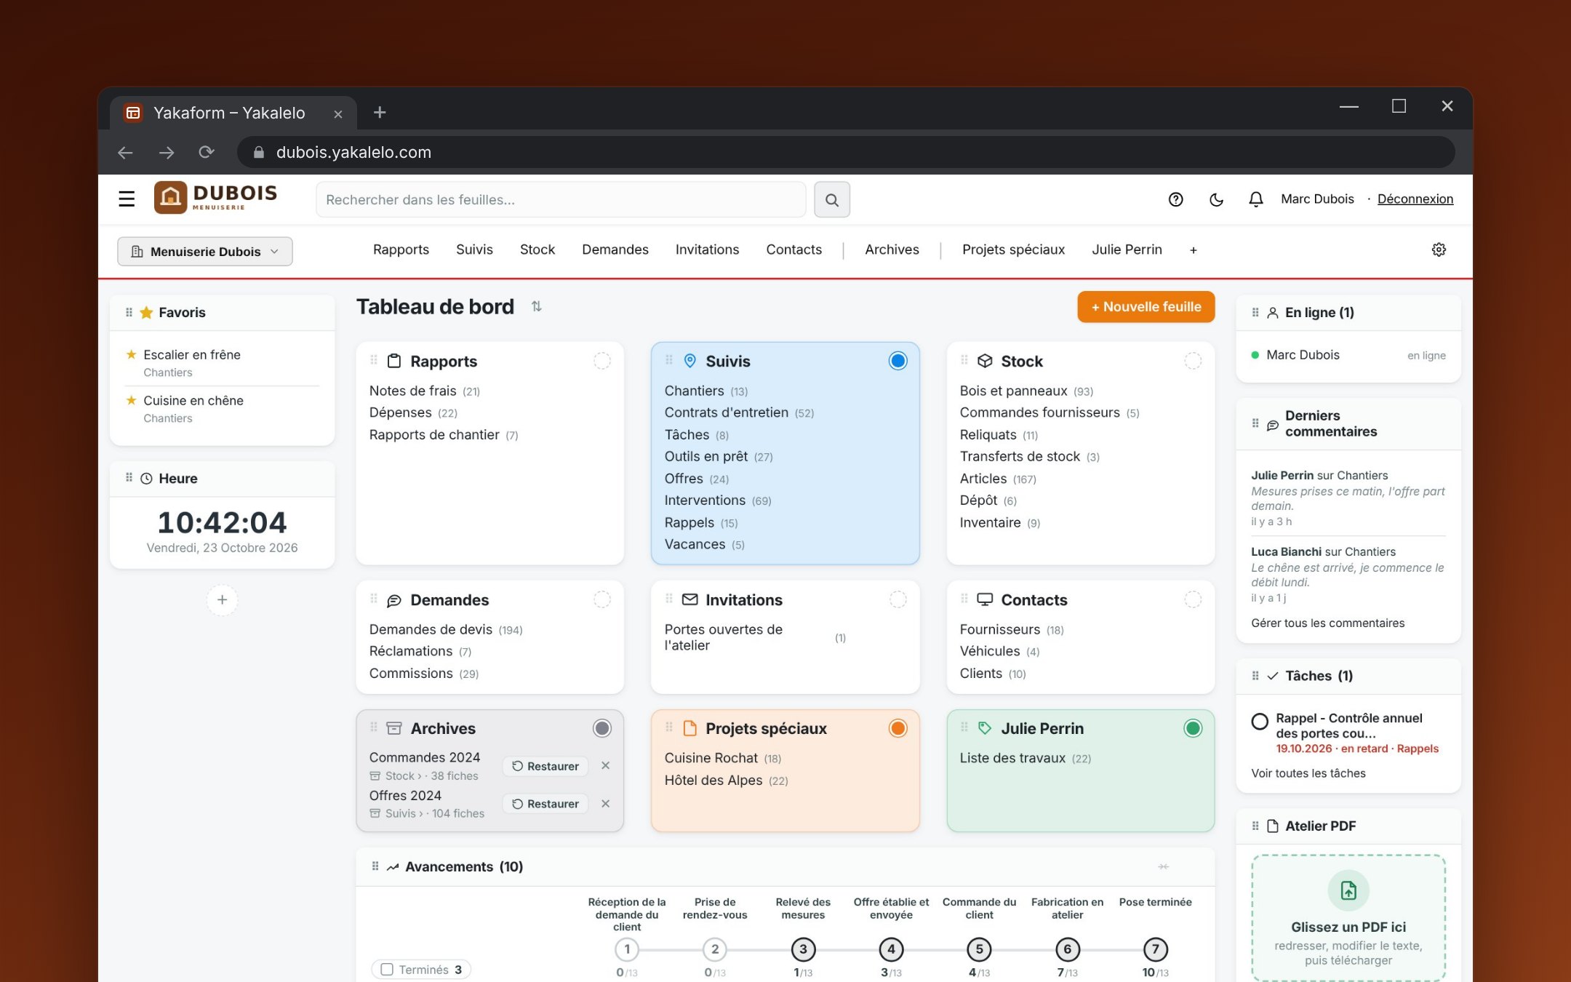
Task: Open settings gear icon
Action: (x=1439, y=250)
